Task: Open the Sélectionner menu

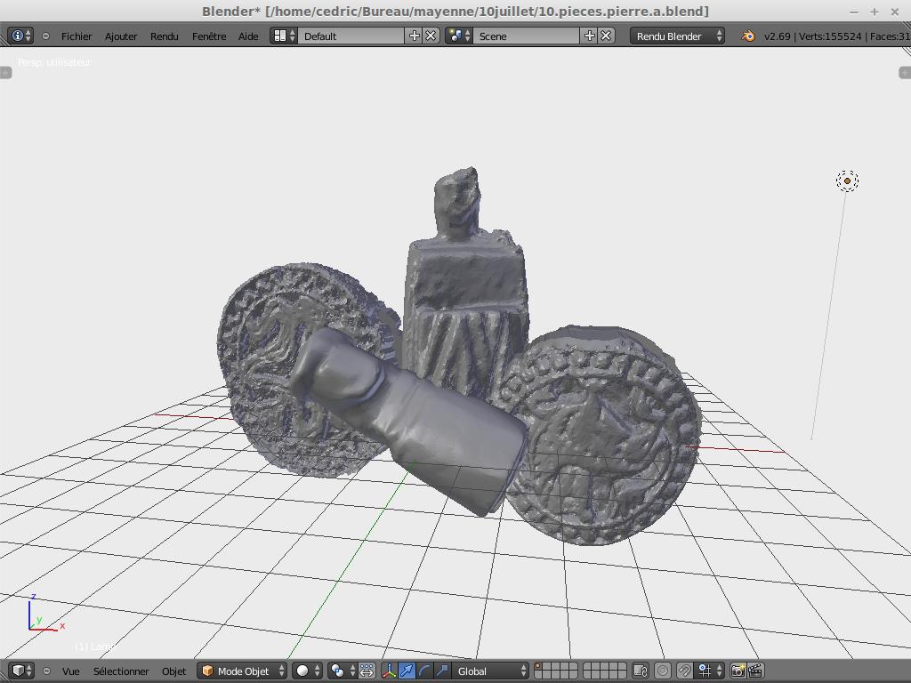Action: point(121,671)
